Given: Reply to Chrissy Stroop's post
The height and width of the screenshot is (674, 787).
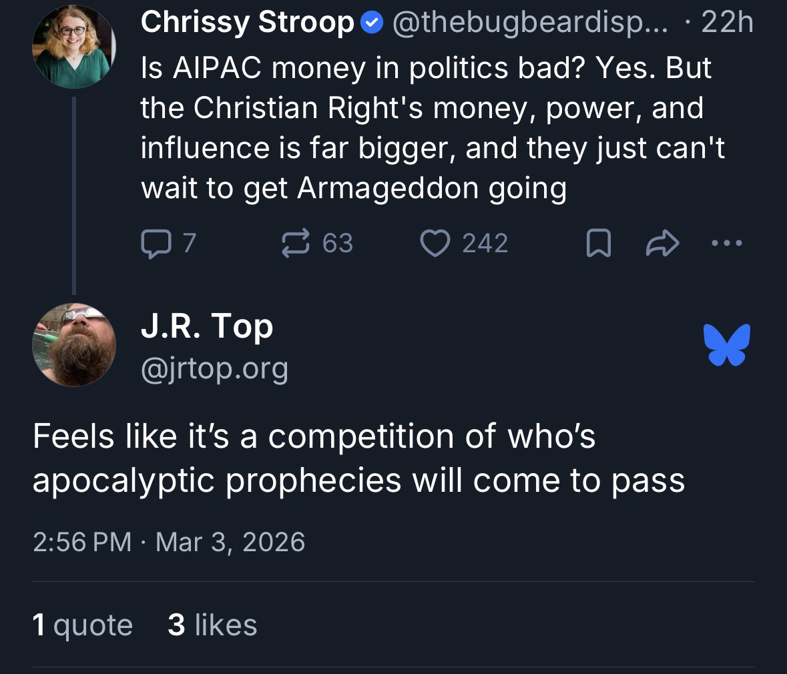Looking at the screenshot, I should pyautogui.click(x=155, y=244).
